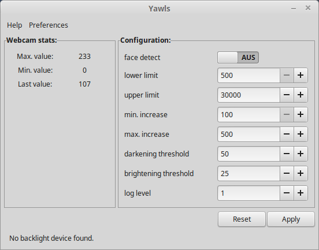
Task: Click the Reset button
Action: click(x=242, y=219)
